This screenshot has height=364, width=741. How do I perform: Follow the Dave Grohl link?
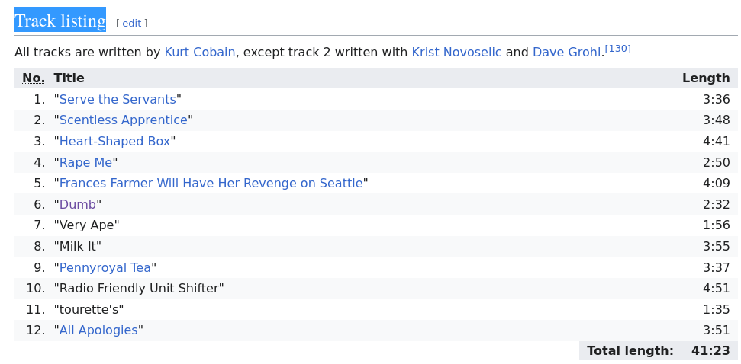[567, 53]
